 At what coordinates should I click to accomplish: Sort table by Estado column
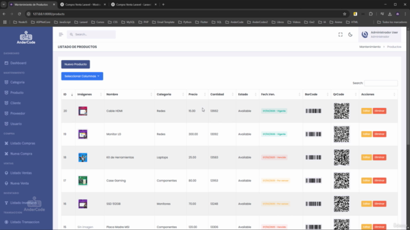point(247,95)
